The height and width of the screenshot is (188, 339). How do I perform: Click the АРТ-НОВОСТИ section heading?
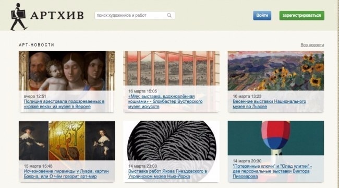[x=37, y=45]
